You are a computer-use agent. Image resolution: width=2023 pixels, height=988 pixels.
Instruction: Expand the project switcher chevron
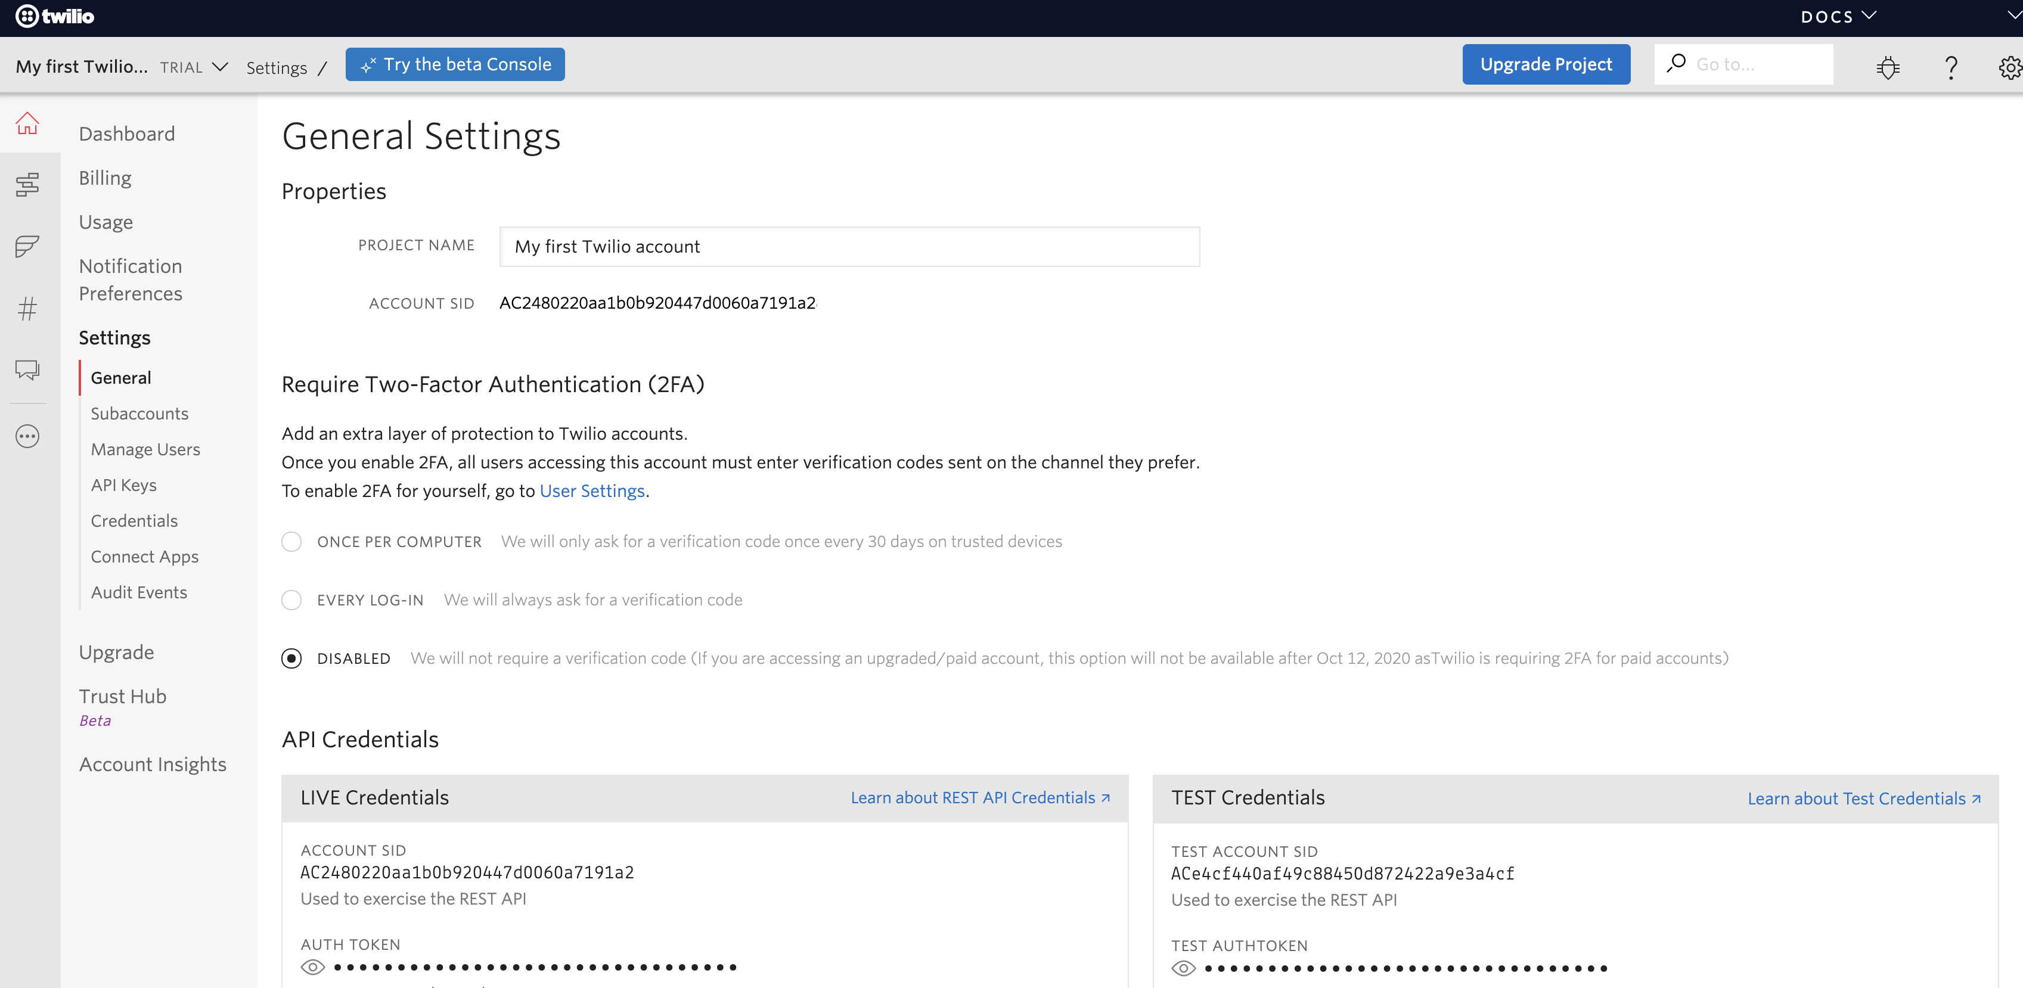pos(221,67)
